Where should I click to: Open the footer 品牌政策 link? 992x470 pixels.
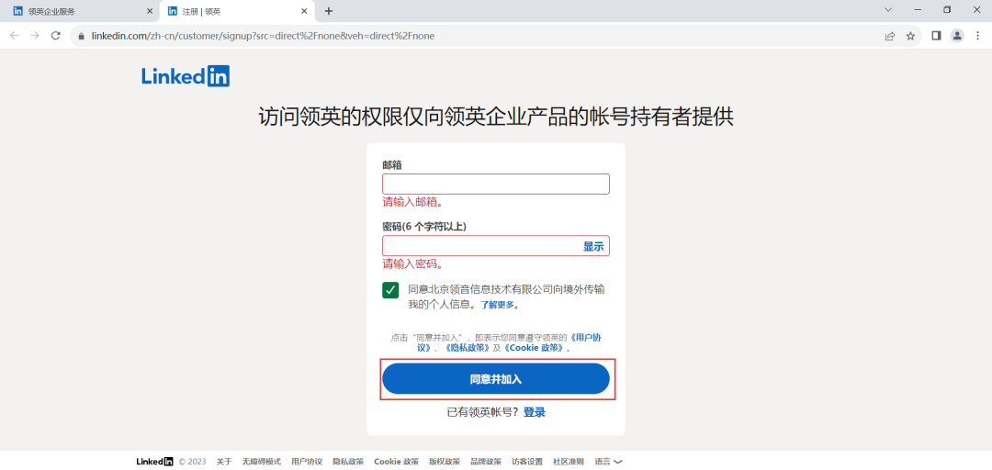pyautogui.click(x=486, y=461)
